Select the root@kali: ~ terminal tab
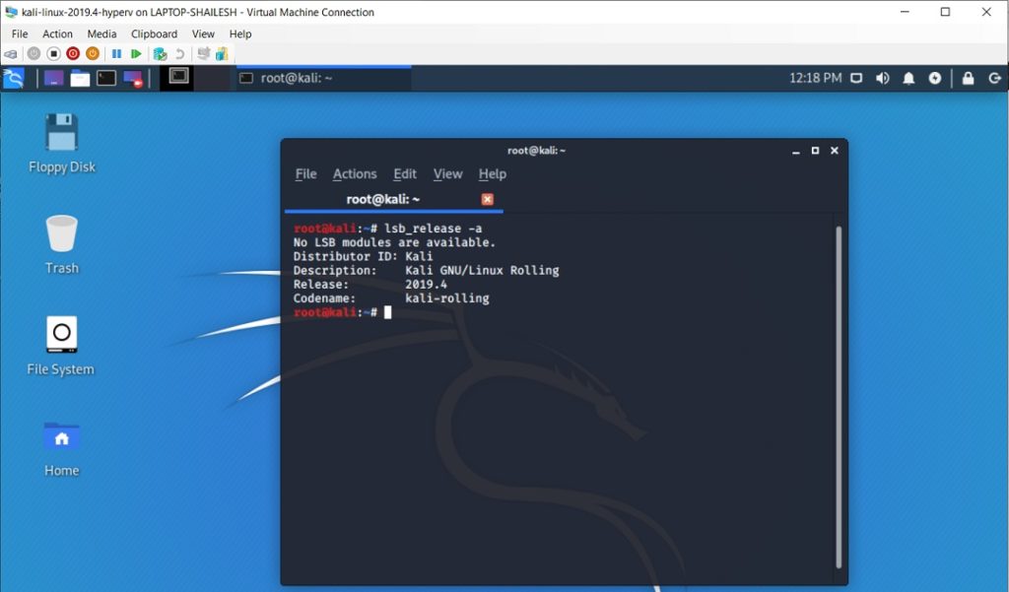This screenshot has width=1009, height=592. tap(394, 200)
